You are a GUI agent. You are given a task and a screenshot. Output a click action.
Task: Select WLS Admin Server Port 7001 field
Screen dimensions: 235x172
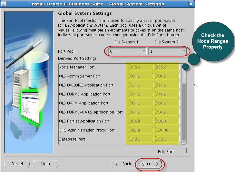coord(141,76)
